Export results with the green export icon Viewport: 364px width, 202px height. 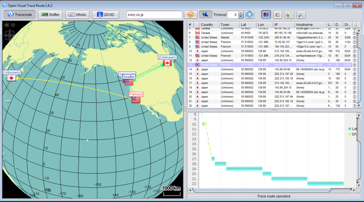point(289,14)
